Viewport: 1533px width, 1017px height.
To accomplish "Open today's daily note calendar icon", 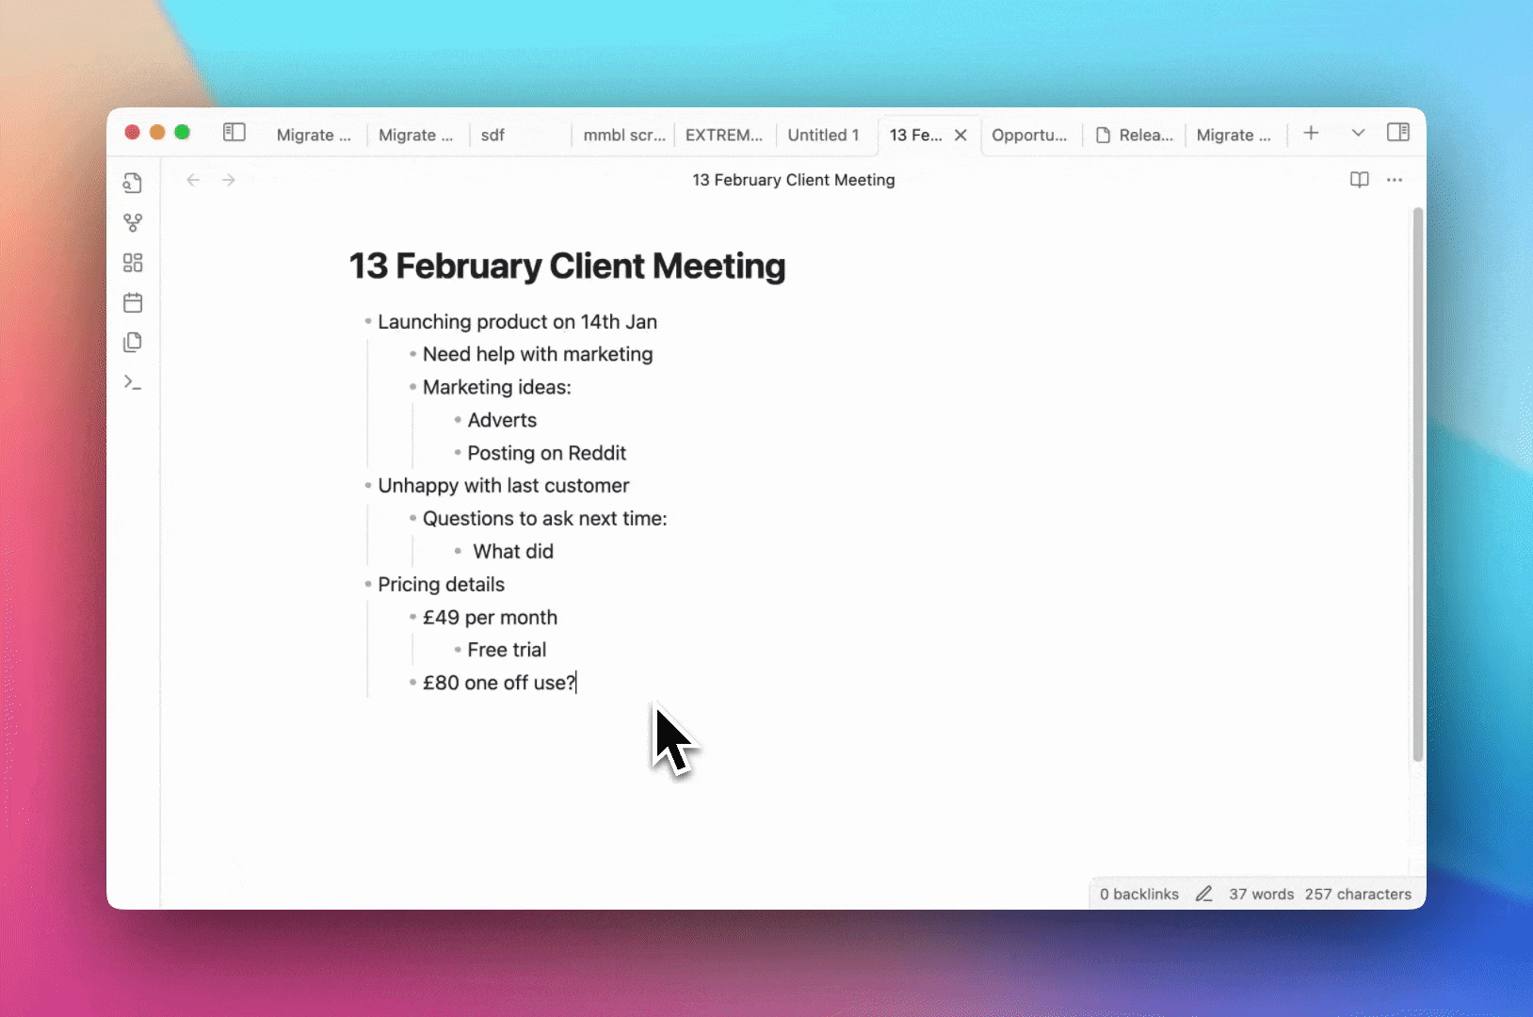I will pyautogui.click(x=133, y=302).
